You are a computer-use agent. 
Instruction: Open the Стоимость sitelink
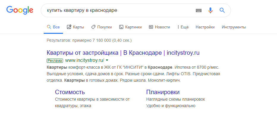point(70,92)
